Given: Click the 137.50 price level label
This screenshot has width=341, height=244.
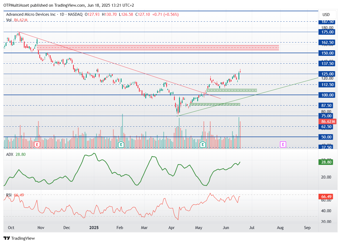Looking at the screenshot, I should (x=327, y=64).
